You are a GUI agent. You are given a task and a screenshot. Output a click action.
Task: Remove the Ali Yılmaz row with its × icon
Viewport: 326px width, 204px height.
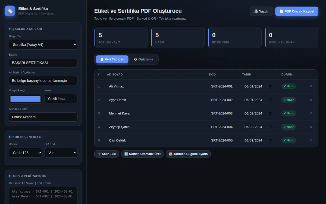point(311,86)
